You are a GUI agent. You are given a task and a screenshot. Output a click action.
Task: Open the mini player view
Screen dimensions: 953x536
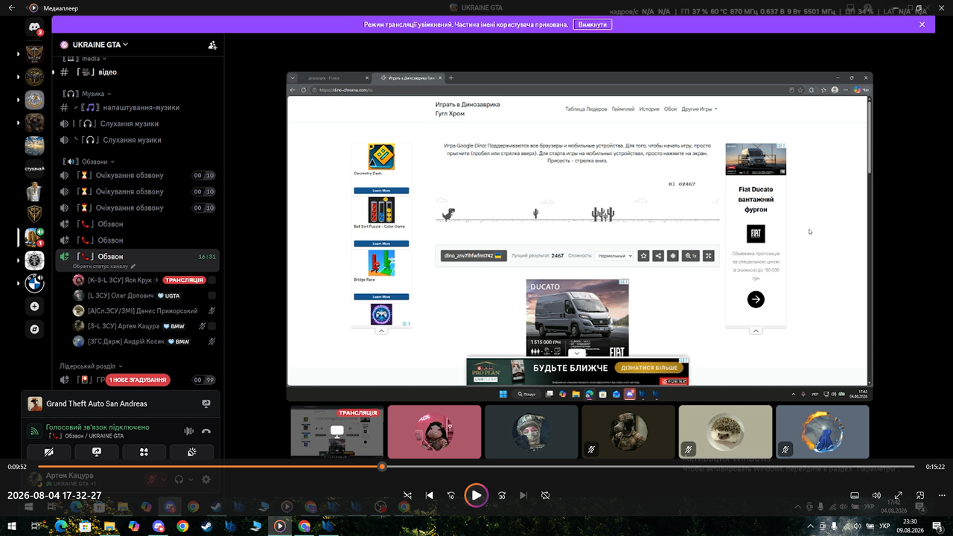coord(920,495)
